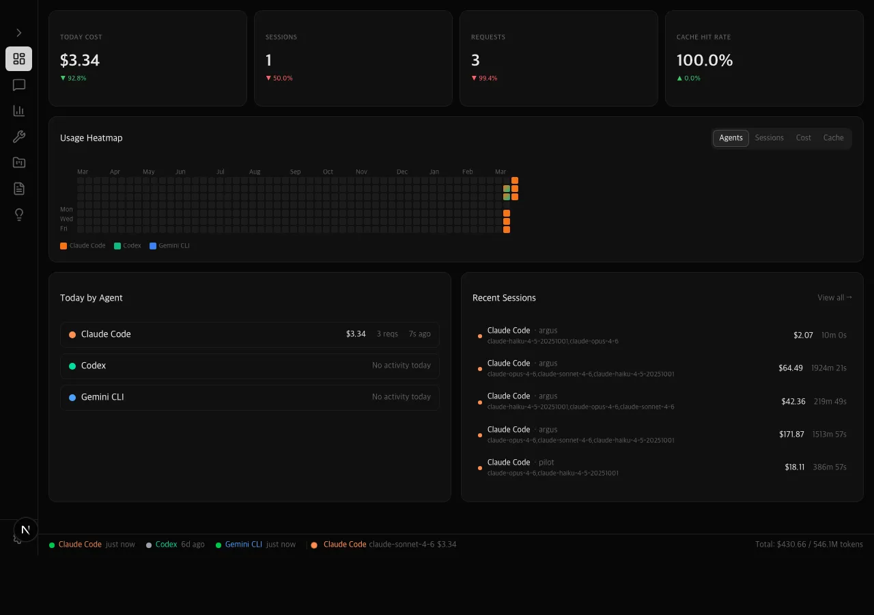Expand the sidebar with the chevron arrow
Viewport: 874px width, 615px height.
(18, 33)
